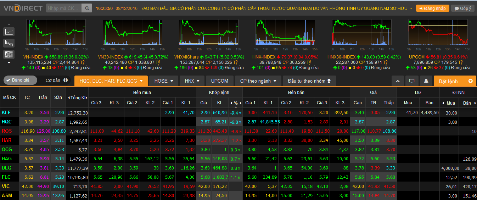Click KLF's -9.4 % change cell

tap(236, 113)
